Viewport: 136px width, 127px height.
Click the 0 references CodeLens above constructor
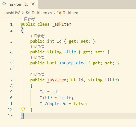(x=38, y=75)
